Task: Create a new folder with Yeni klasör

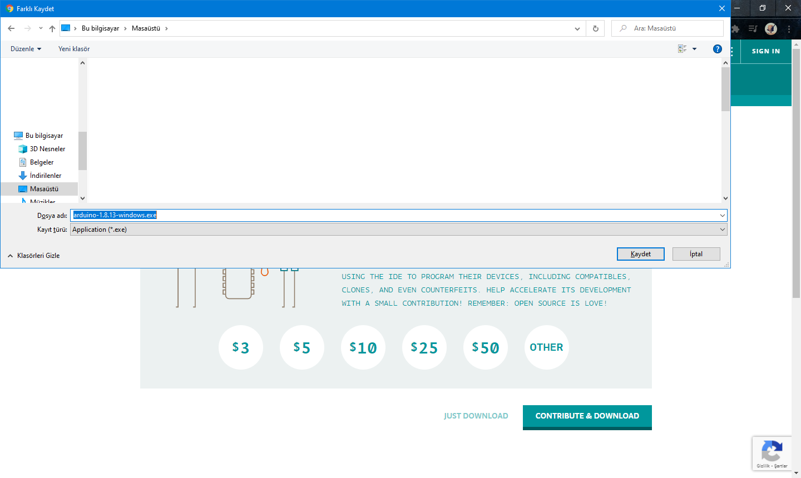Action: [x=74, y=49]
